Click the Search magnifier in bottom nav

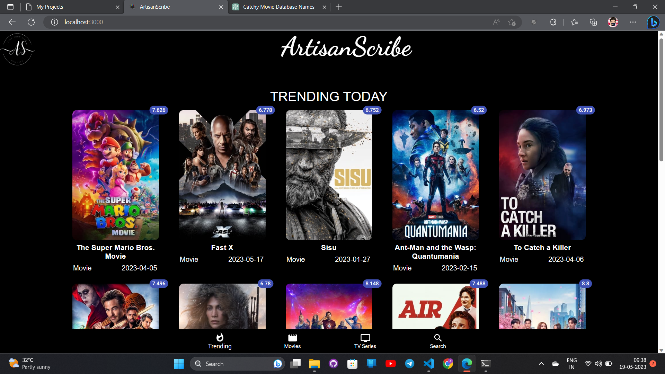click(x=438, y=338)
